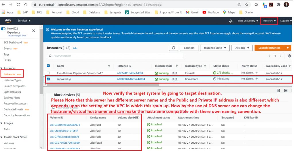Open the Chrome profile avatar
The height and width of the screenshot is (160, 294).
[x=286, y=5]
